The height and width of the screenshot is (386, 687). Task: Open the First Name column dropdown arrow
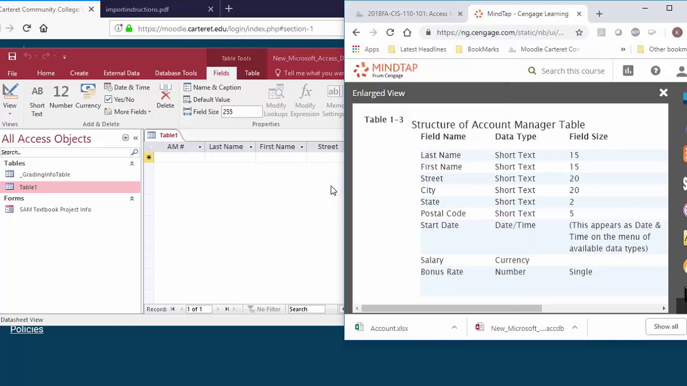pyautogui.click(x=302, y=147)
